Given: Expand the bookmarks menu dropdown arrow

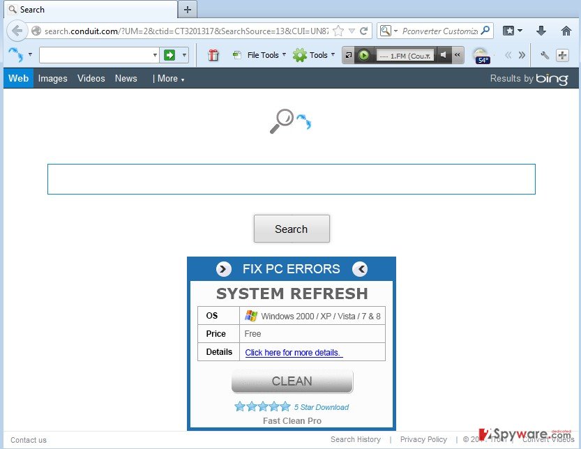Looking at the screenshot, I should point(520,31).
